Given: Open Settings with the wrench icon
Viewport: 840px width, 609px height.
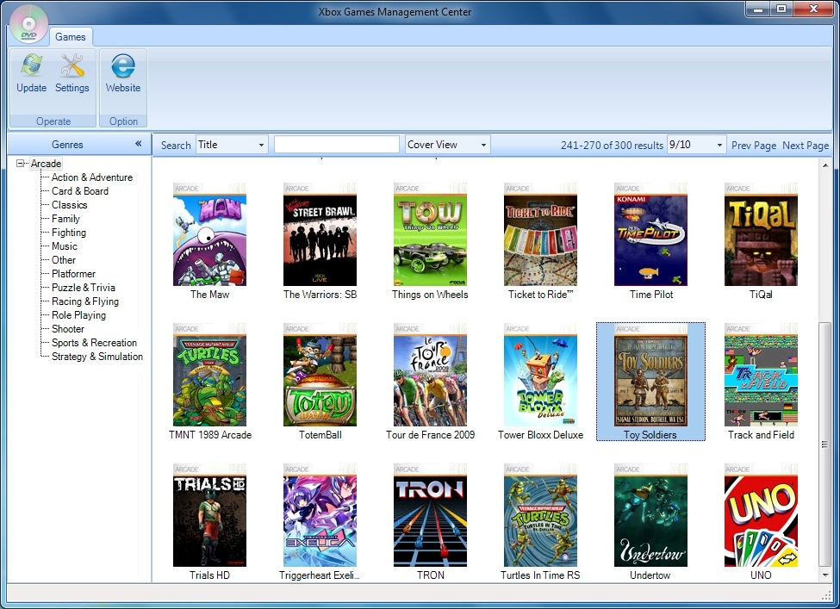Looking at the screenshot, I should click(x=72, y=74).
